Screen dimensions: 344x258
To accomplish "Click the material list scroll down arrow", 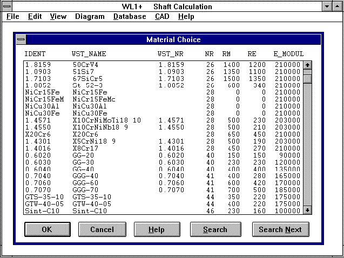I will point(307,210).
